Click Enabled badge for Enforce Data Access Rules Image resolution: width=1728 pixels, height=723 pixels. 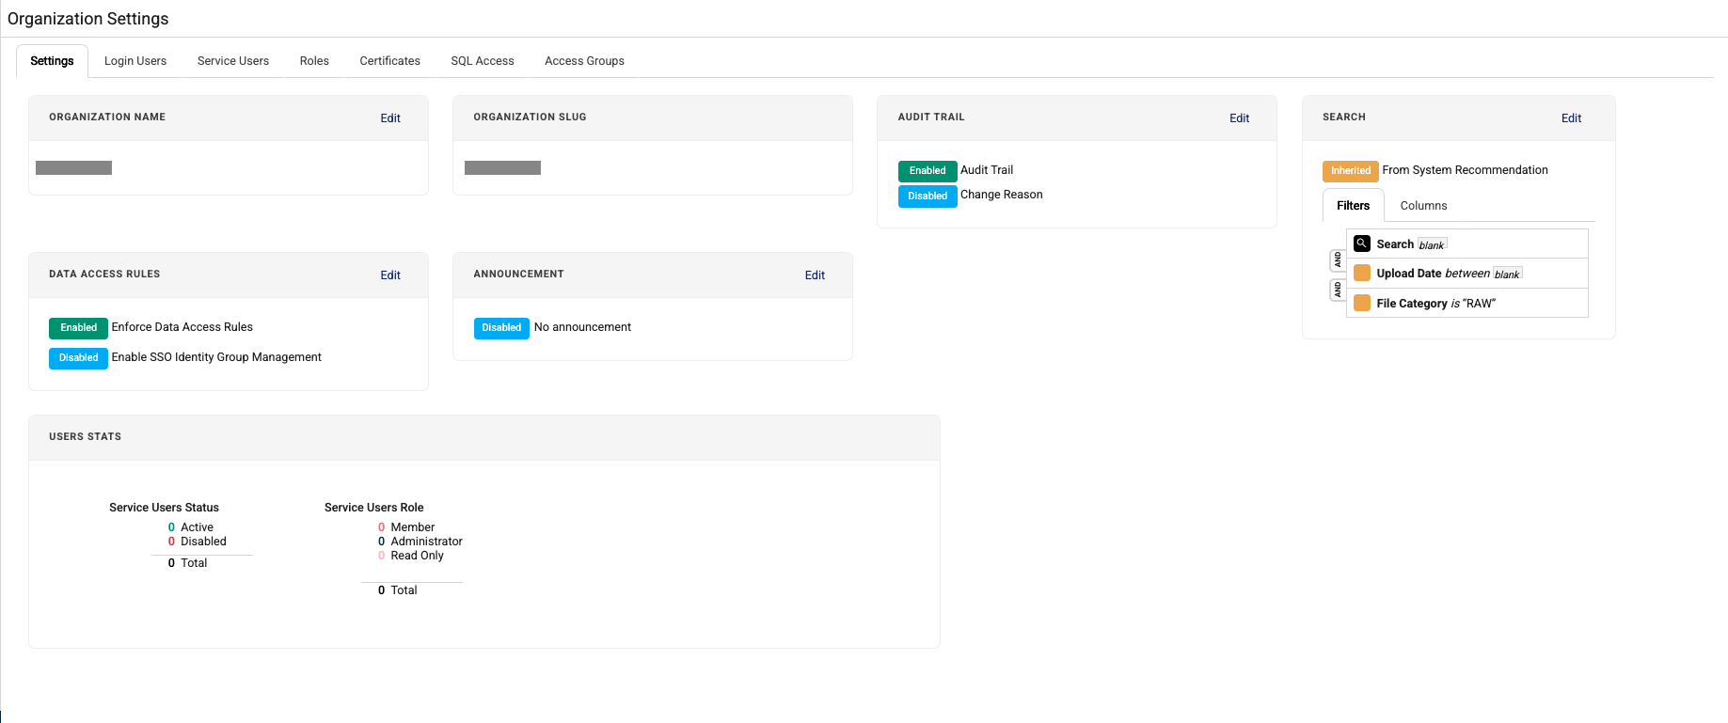78,328
